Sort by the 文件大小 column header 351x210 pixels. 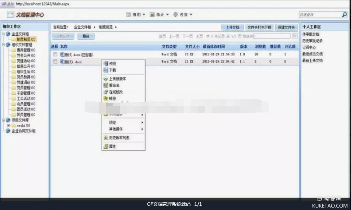tap(192, 47)
